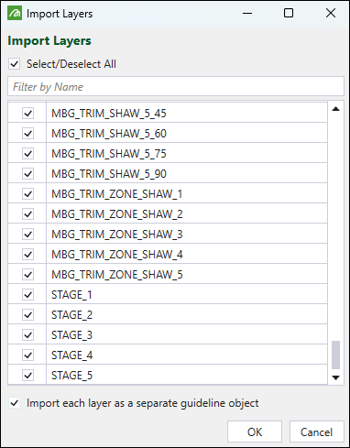Click the Filter by Name field

(x=176, y=87)
